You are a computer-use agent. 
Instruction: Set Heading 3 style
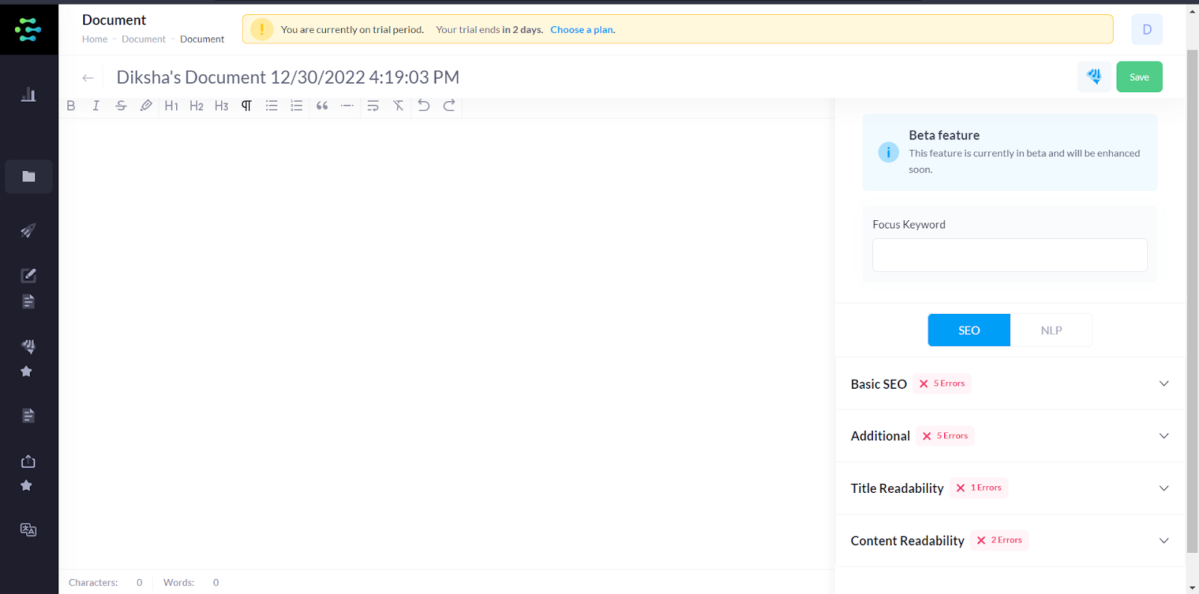[221, 106]
